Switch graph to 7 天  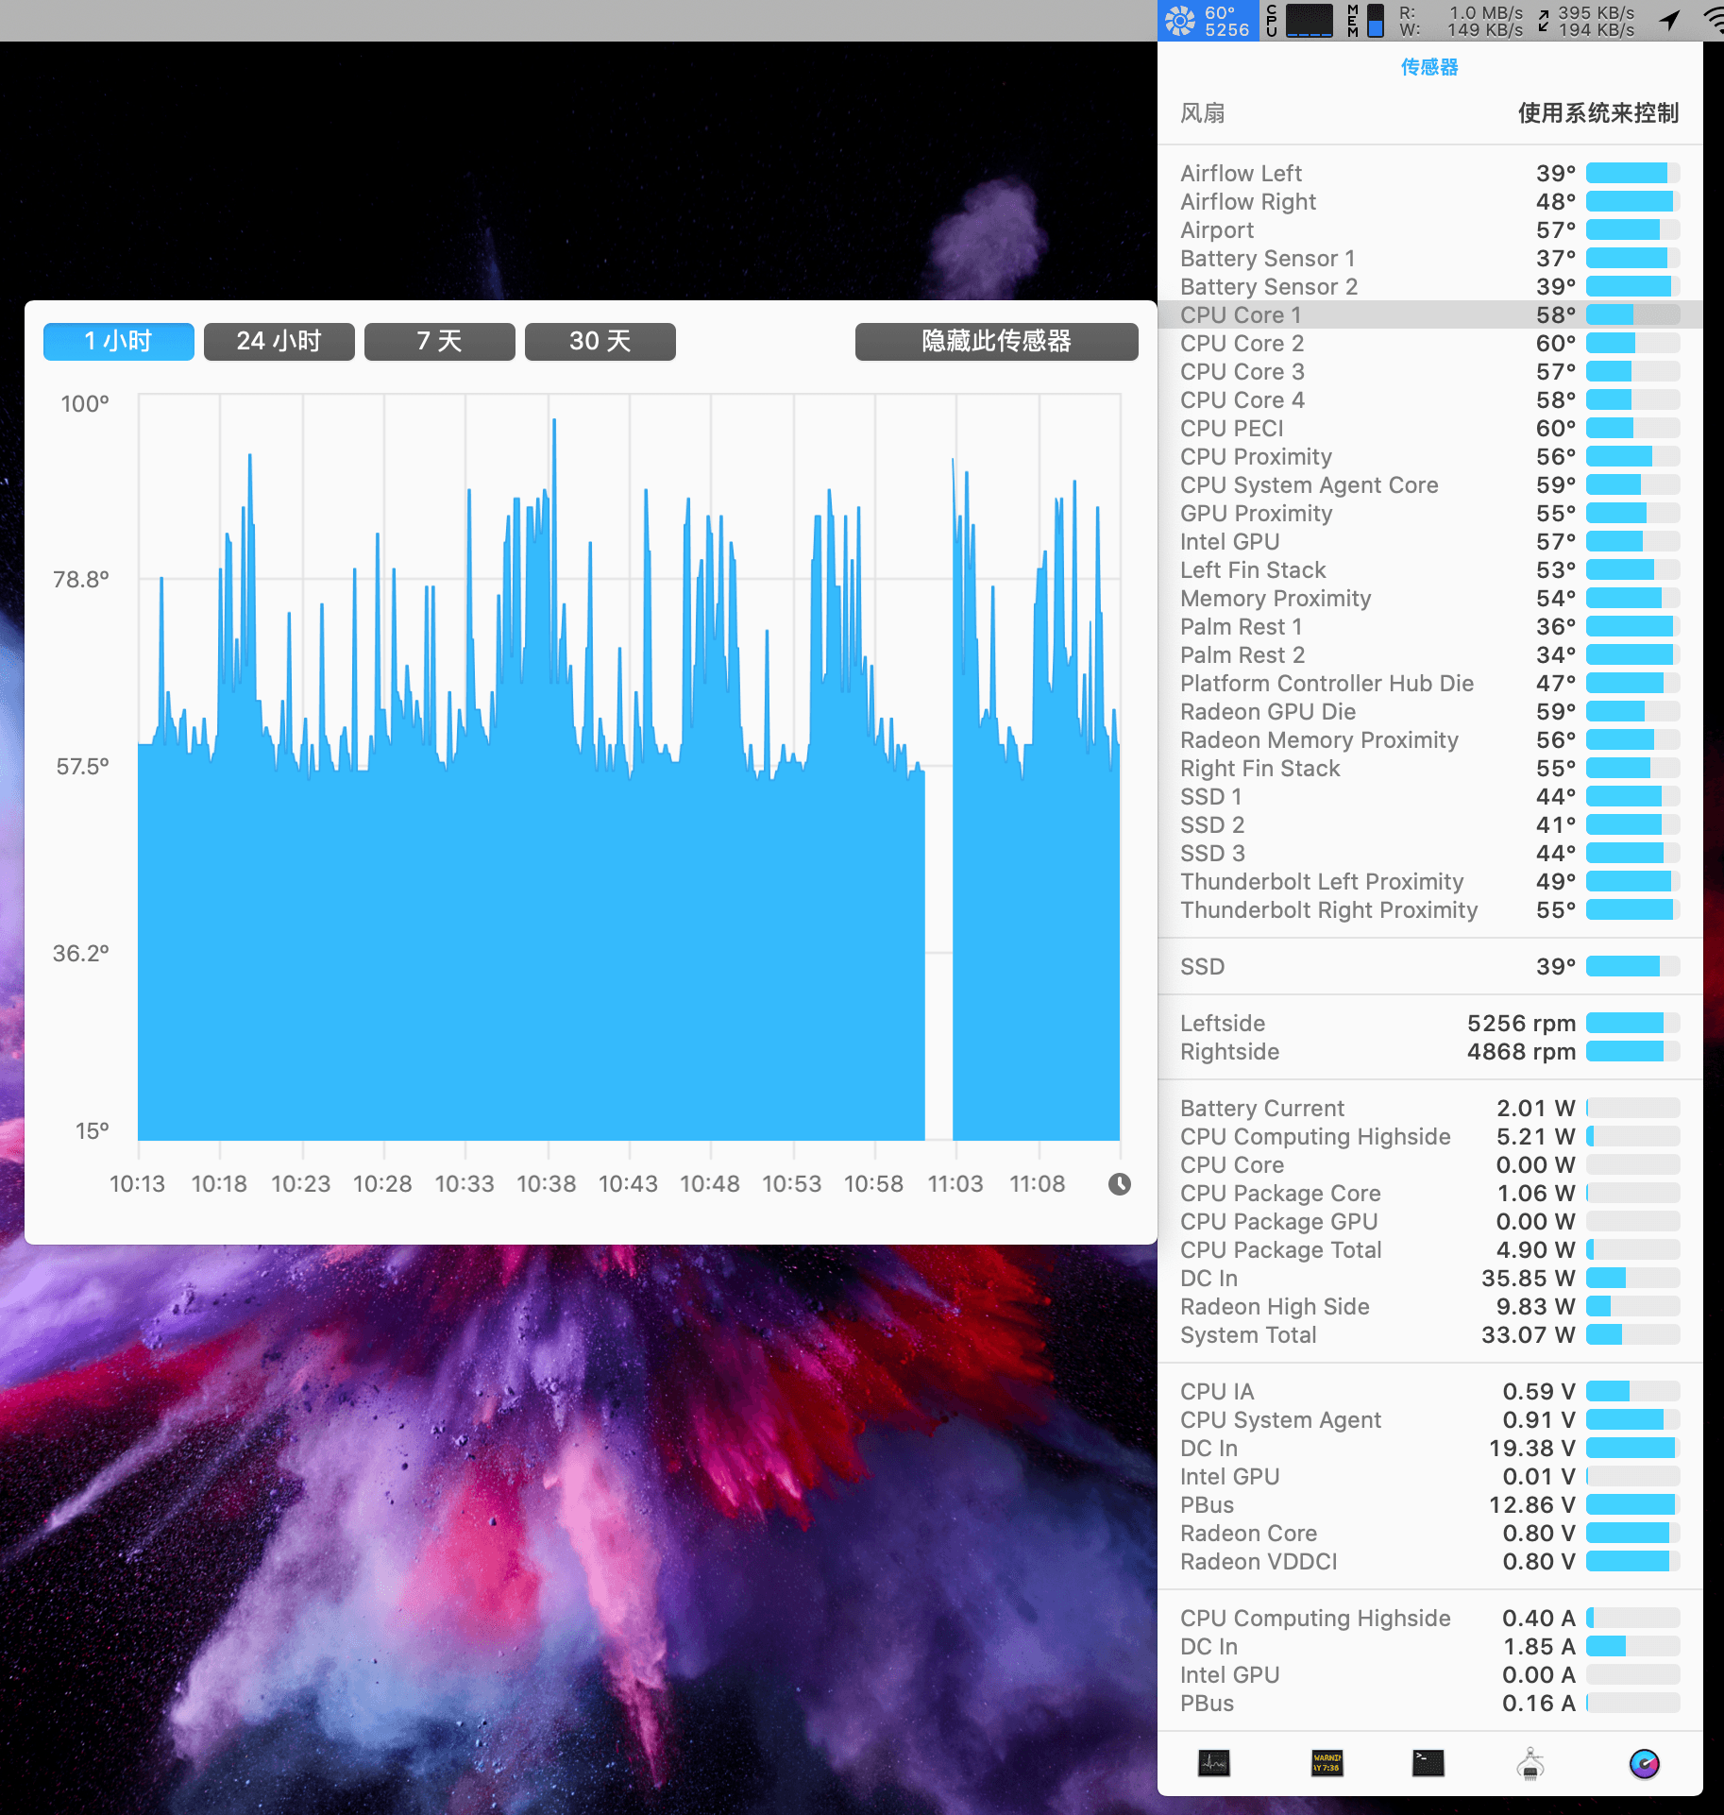[440, 341]
